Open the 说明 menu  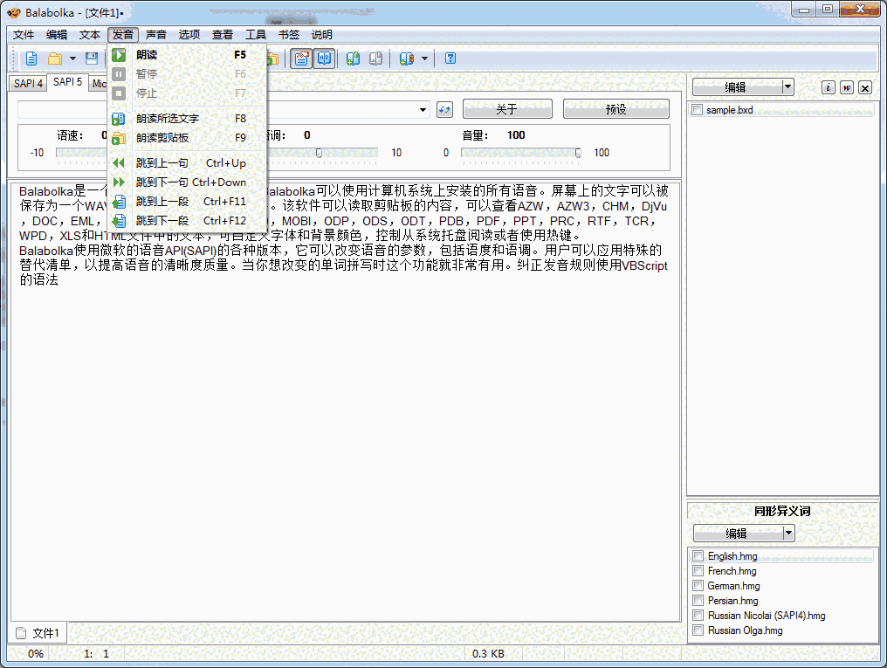[x=322, y=35]
